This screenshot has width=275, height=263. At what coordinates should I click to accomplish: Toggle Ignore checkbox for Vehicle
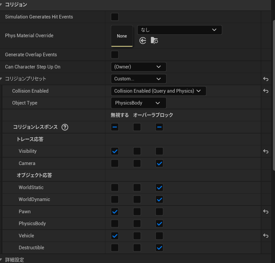[x=115, y=236]
